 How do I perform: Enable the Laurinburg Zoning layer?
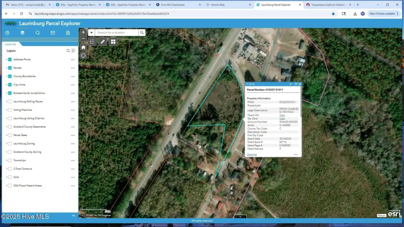10,143
